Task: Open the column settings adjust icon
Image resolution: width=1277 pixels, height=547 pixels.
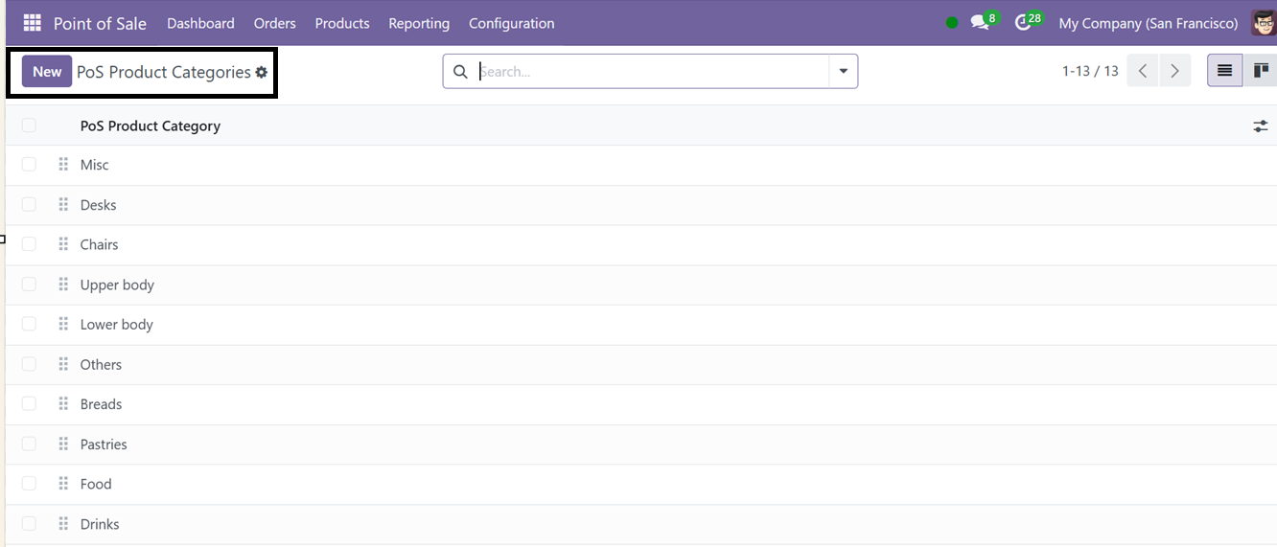Action: (1260, 125)
